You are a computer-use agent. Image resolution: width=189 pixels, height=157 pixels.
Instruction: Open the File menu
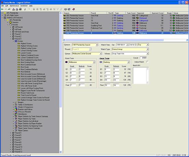pos(2,6)
